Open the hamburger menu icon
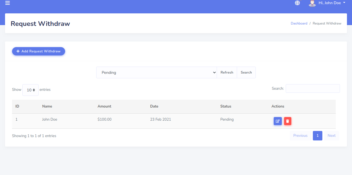 click(x=8, y=3)
